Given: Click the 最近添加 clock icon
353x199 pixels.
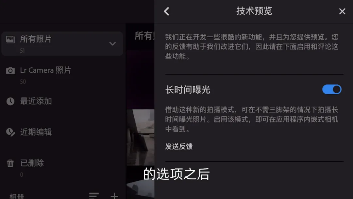Looking at the screenshot, I should point(10,101).
